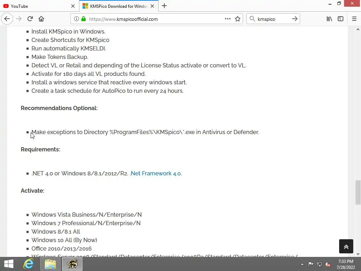
Task: Click 'Windows Vista Business/N/Enterprise/N' item
Action: [x=87, y=215]
